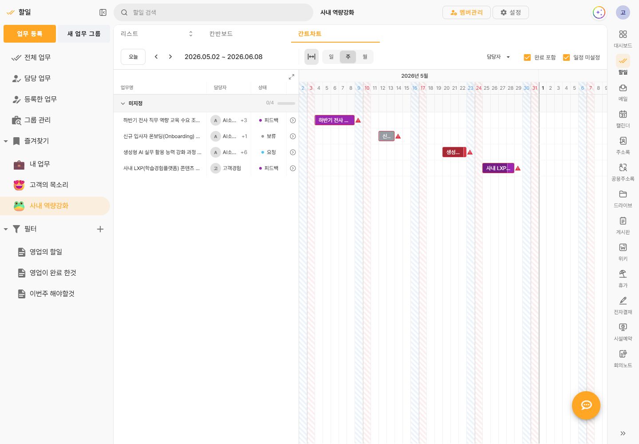Screen dimensions: 639x444
Task: Collapse the 필터 section
Action: pos(6,229)
